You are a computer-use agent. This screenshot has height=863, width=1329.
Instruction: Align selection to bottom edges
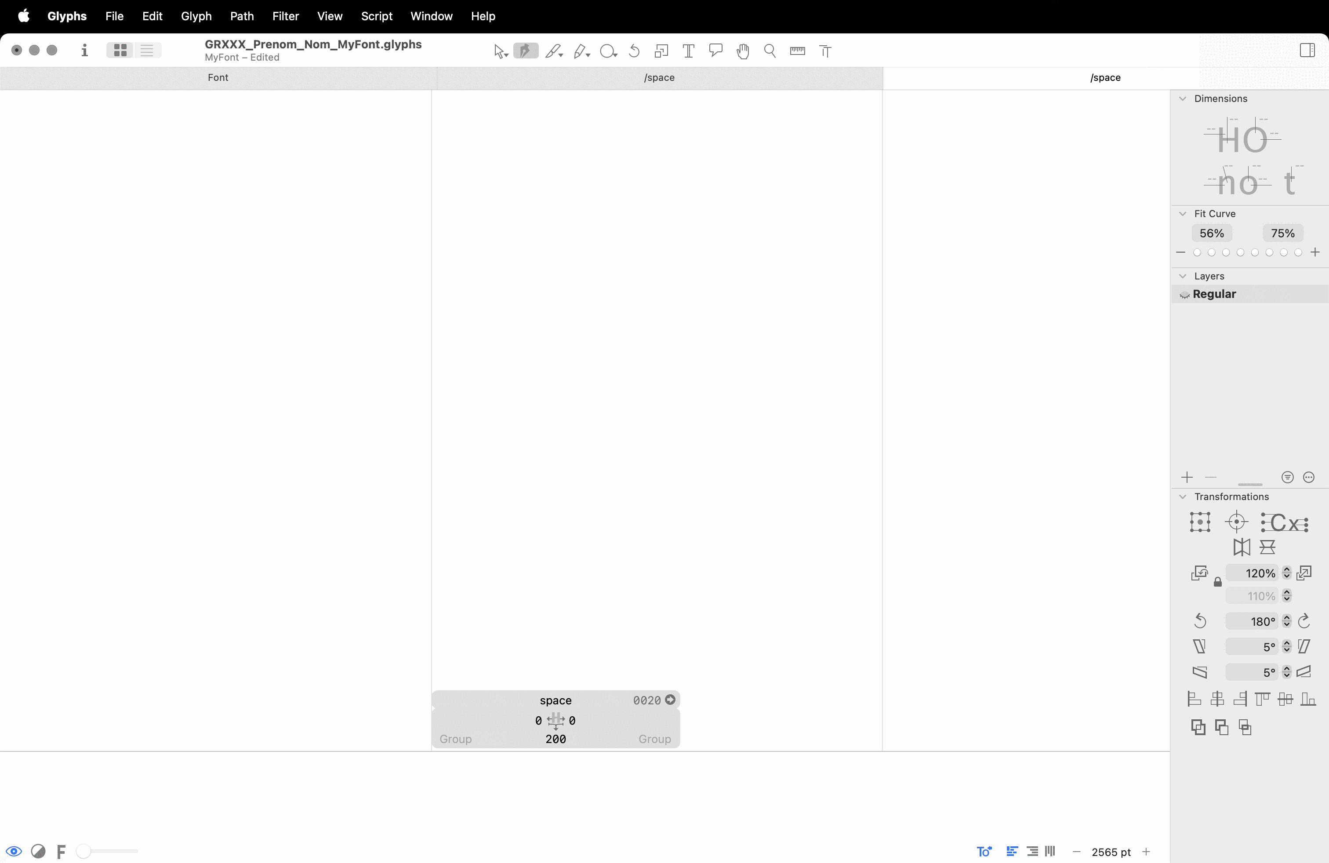point(1308,699)
